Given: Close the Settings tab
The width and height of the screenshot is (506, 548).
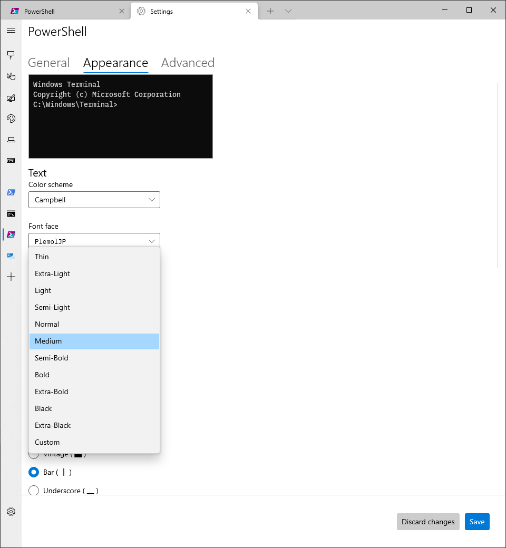Looking at the screenshot, I should tap(248, 11).
